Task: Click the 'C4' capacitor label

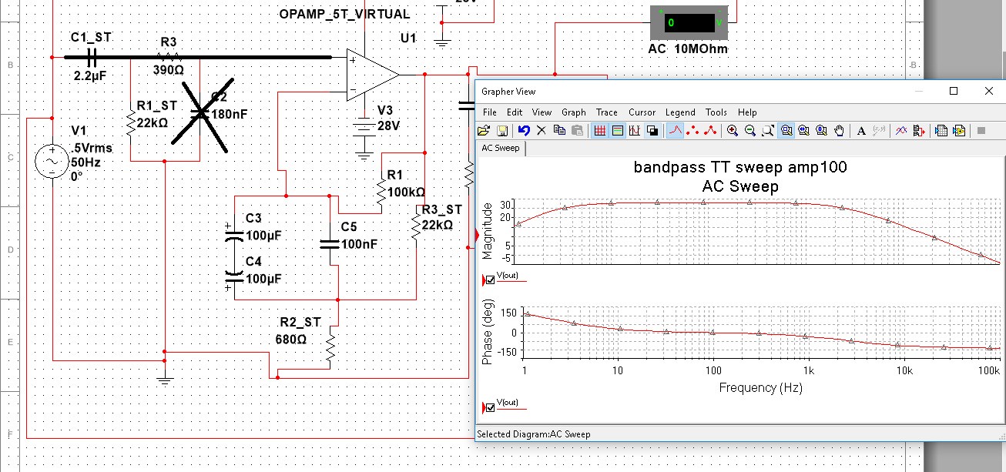Action: click(x=253, y=262)
